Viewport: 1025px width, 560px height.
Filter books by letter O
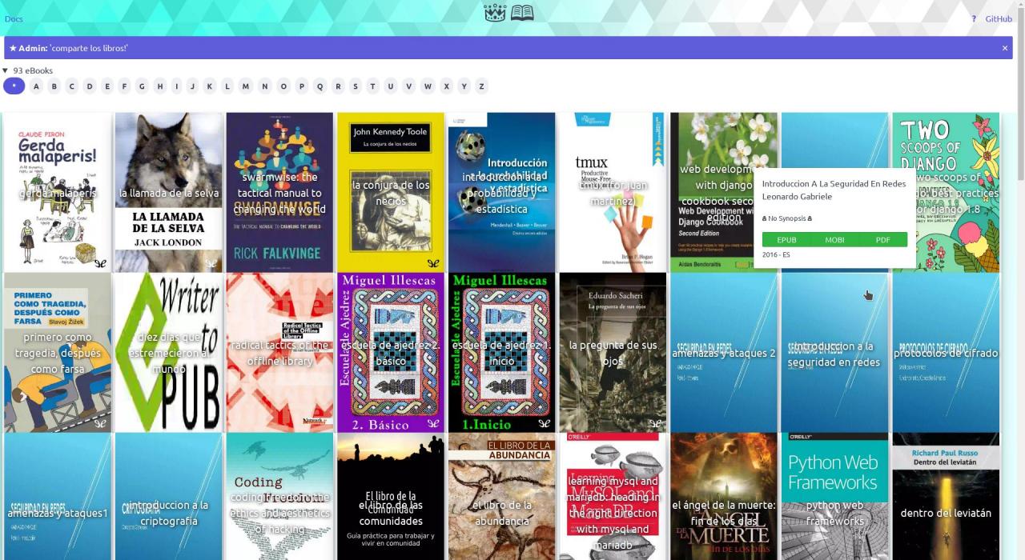pyautogui.click(x=283, y=86)
